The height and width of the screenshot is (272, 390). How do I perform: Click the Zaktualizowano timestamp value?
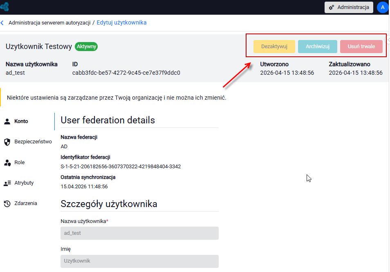pos(356,73)
